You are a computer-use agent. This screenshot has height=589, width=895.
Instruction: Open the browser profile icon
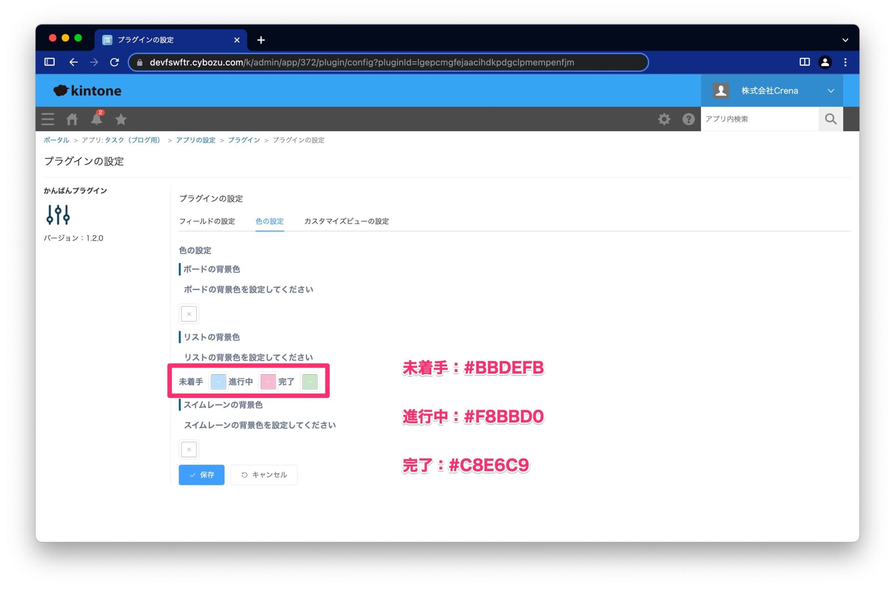tap(825, 62)
